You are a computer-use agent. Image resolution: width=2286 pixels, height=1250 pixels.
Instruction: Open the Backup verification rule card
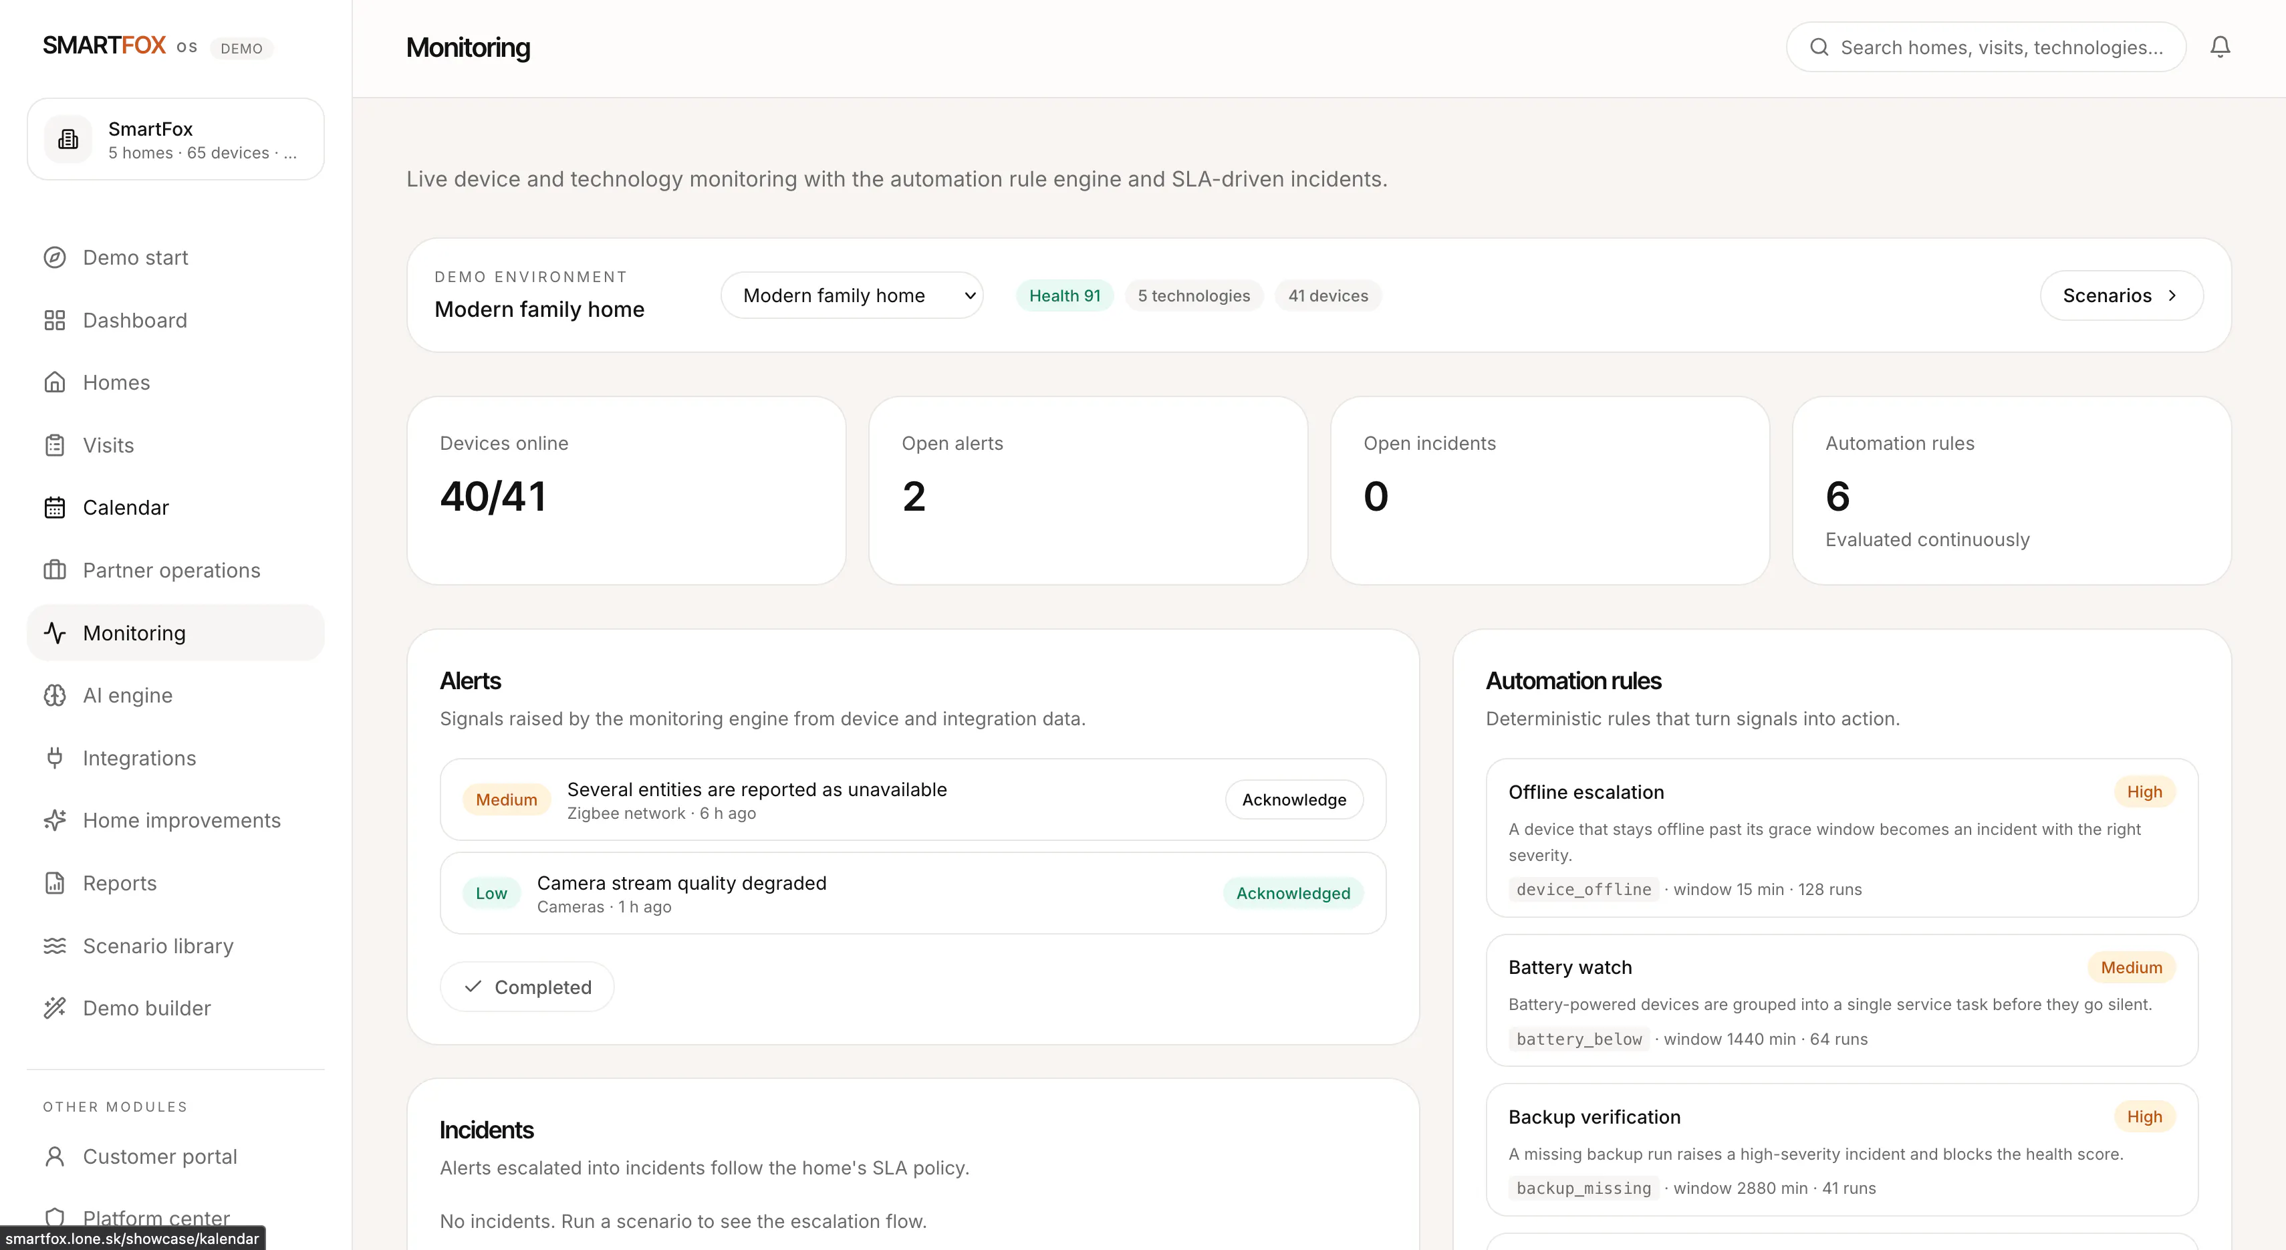[x=1841, y=1149]
